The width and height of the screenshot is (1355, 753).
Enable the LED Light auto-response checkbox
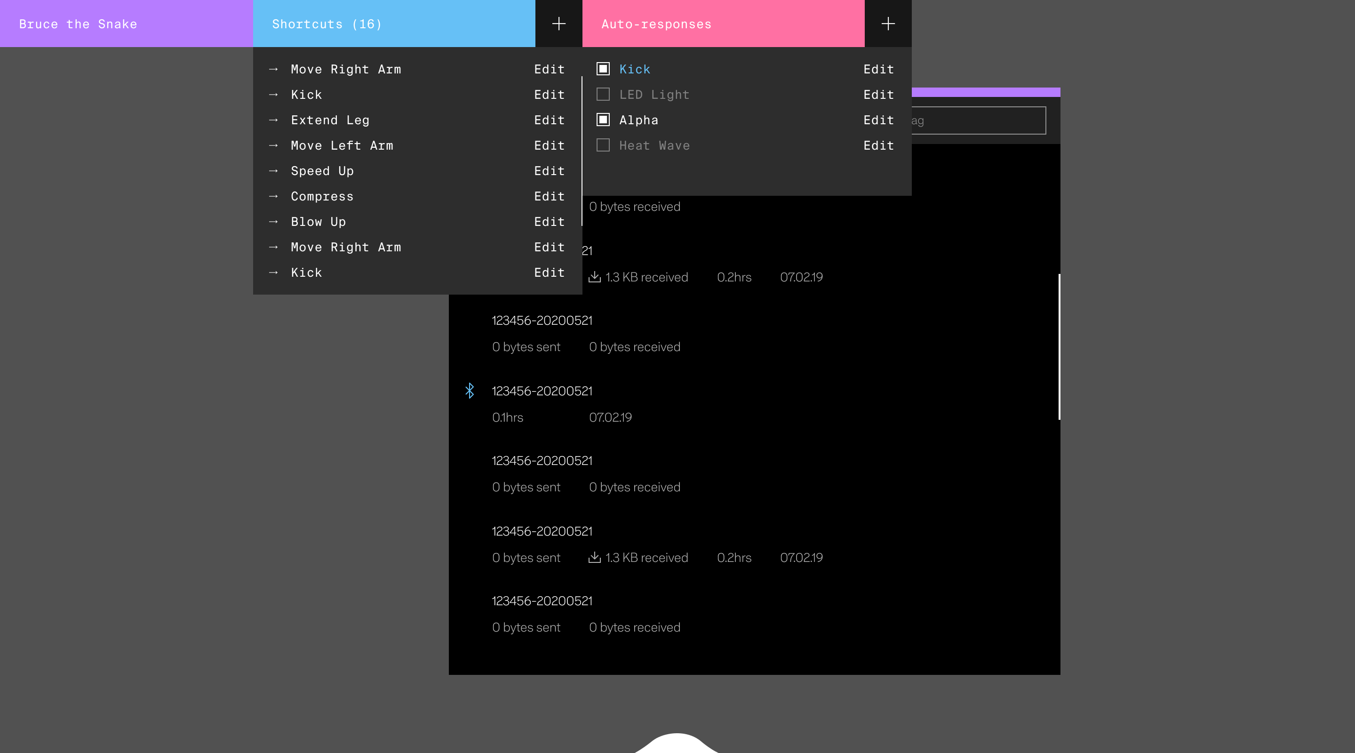pos(603,95)
